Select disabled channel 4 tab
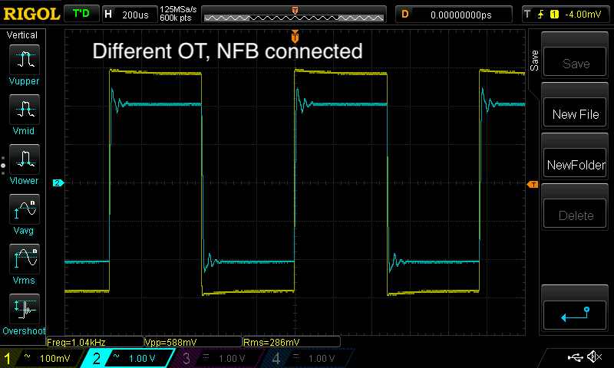Screen dimensions: 614x368 (308, 358)
